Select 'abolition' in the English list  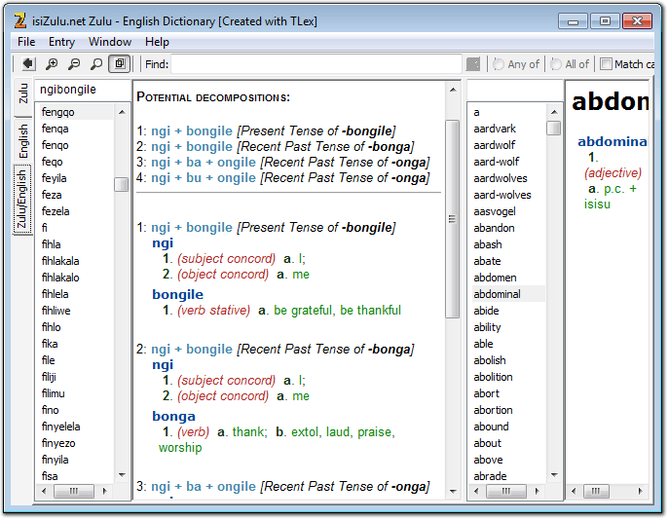pyautogui.click(x=493, y=377)
